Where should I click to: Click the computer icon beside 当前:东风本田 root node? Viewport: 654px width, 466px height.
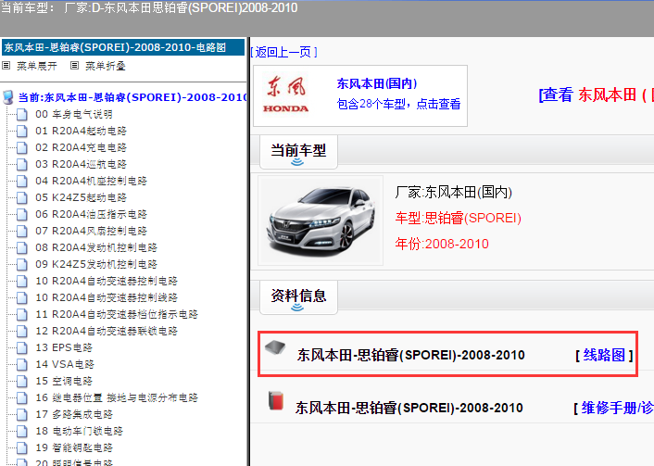(x=8, y=97)
